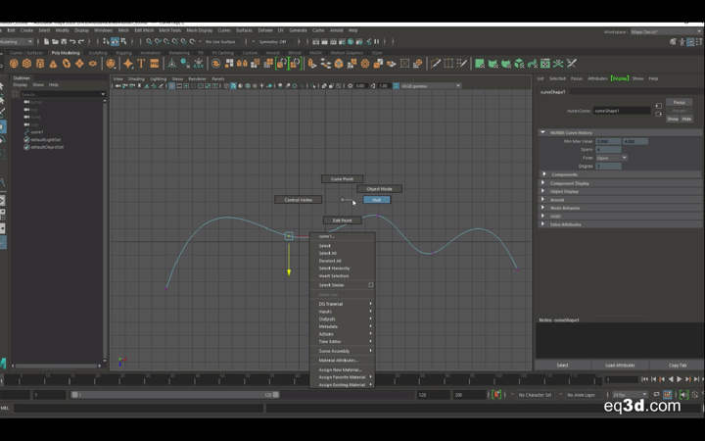Select Hull in the marking menu
The height and width of the screenshot is (441, 705).
pyautogui.click(x=377, y=200)
